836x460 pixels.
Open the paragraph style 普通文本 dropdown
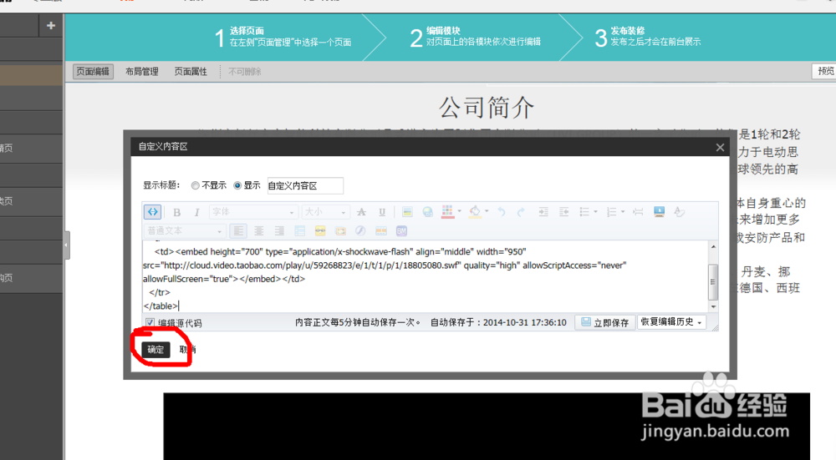pyautogui.click(x=184, y=231)
